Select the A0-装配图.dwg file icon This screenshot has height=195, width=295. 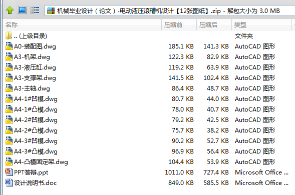(x=9, y=46)
